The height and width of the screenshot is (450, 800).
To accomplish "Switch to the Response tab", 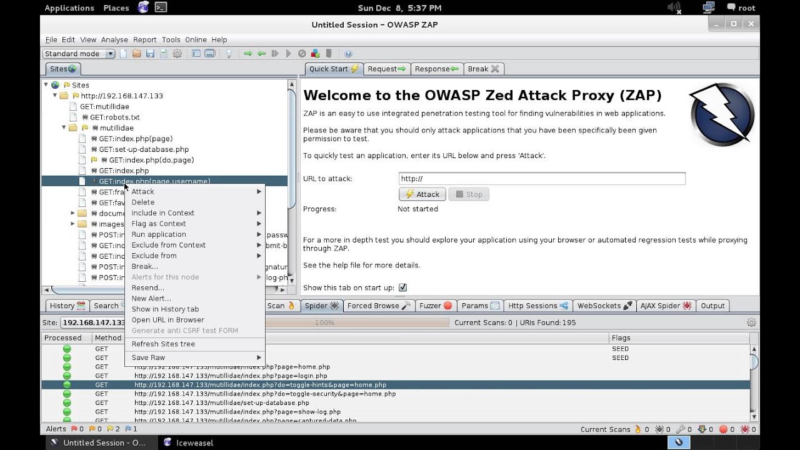I will (436, 69).
